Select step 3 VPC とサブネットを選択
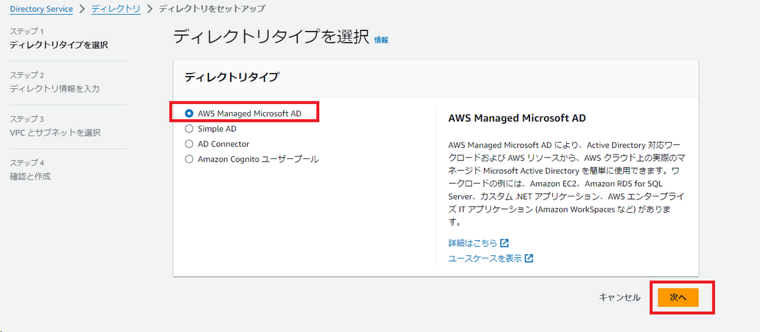 click(x=55, y=132)
